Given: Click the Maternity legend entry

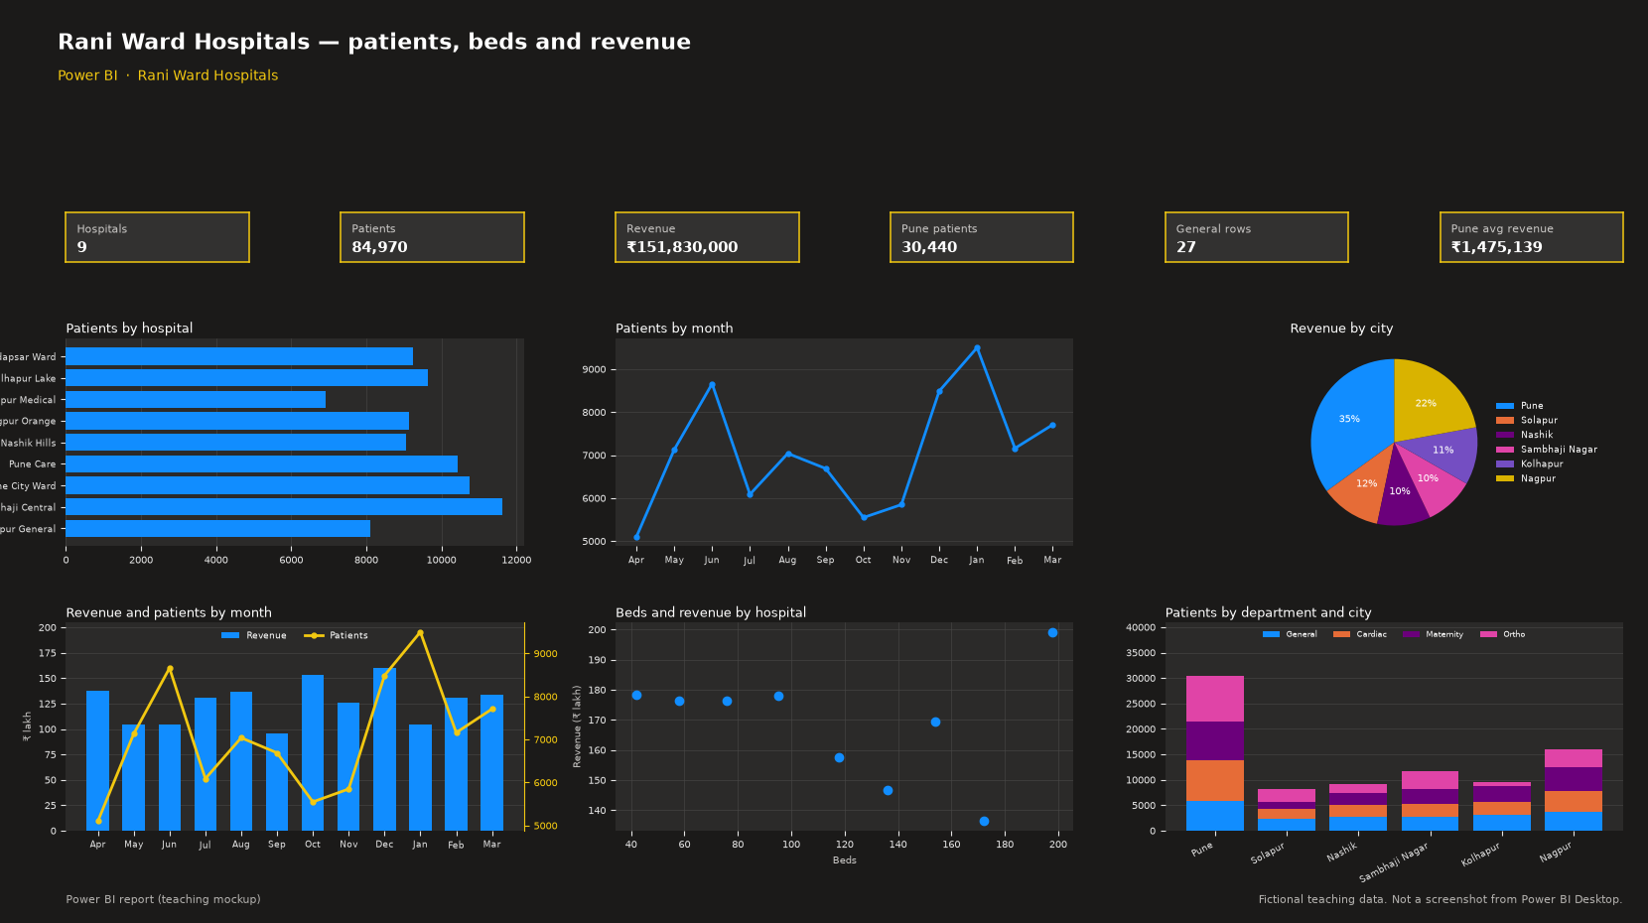Looking at the screenshot, I should click(1434, 634).
